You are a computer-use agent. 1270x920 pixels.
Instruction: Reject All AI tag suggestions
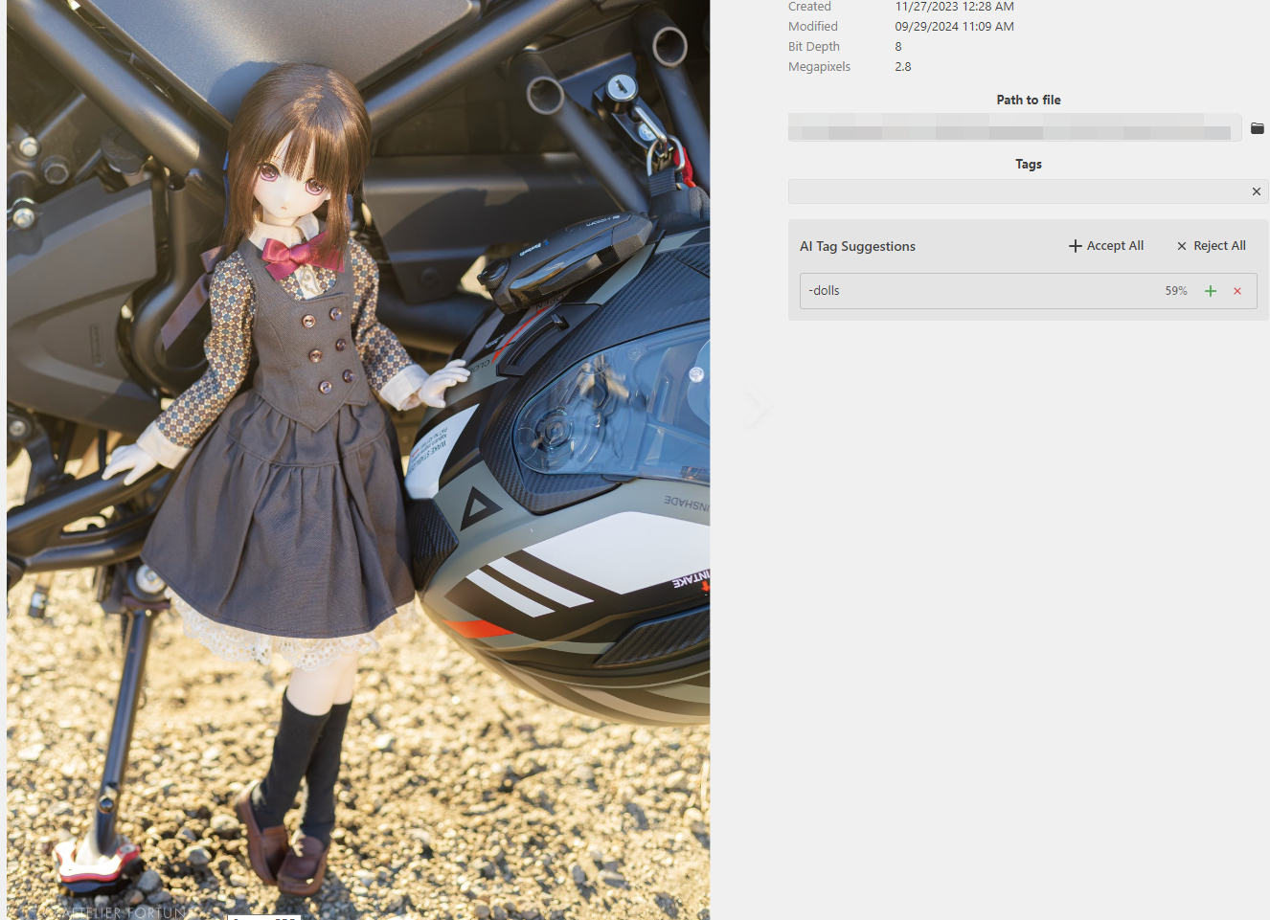pyautogui.click(x=1212, y=246)
